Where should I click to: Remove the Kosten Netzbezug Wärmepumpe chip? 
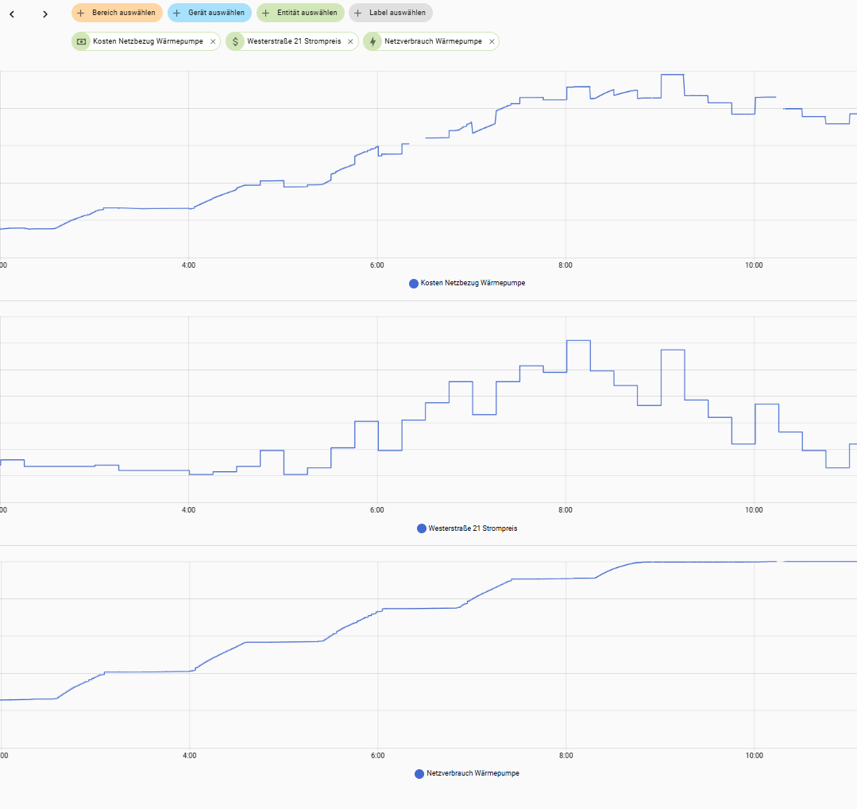(x=213, y=41)
